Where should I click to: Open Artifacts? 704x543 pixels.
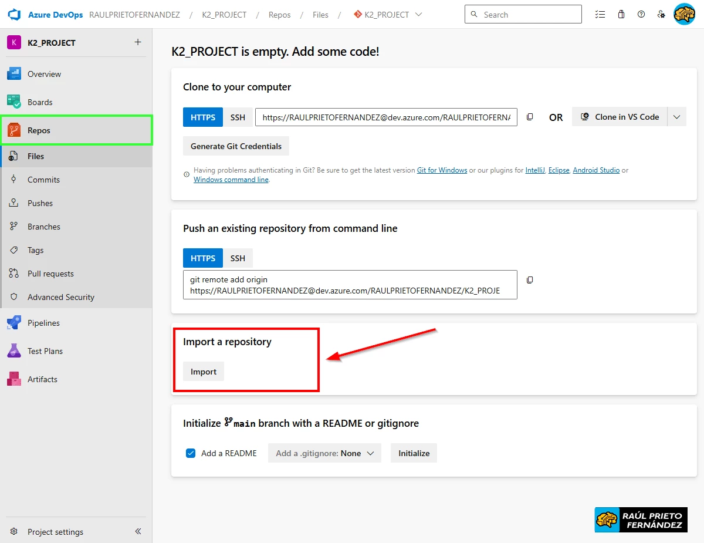[43, 379]
